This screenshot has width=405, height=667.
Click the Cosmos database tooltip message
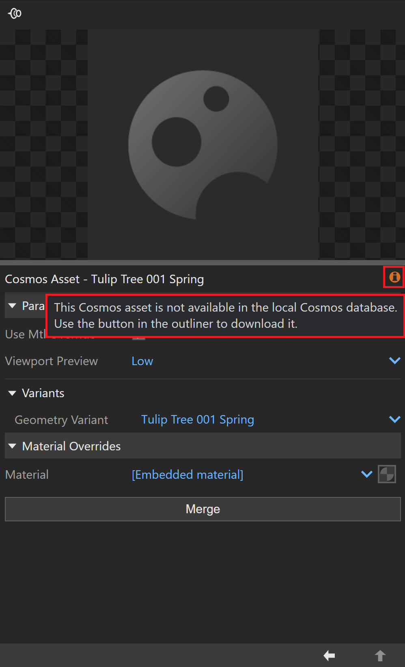click(x=226, y=316)
